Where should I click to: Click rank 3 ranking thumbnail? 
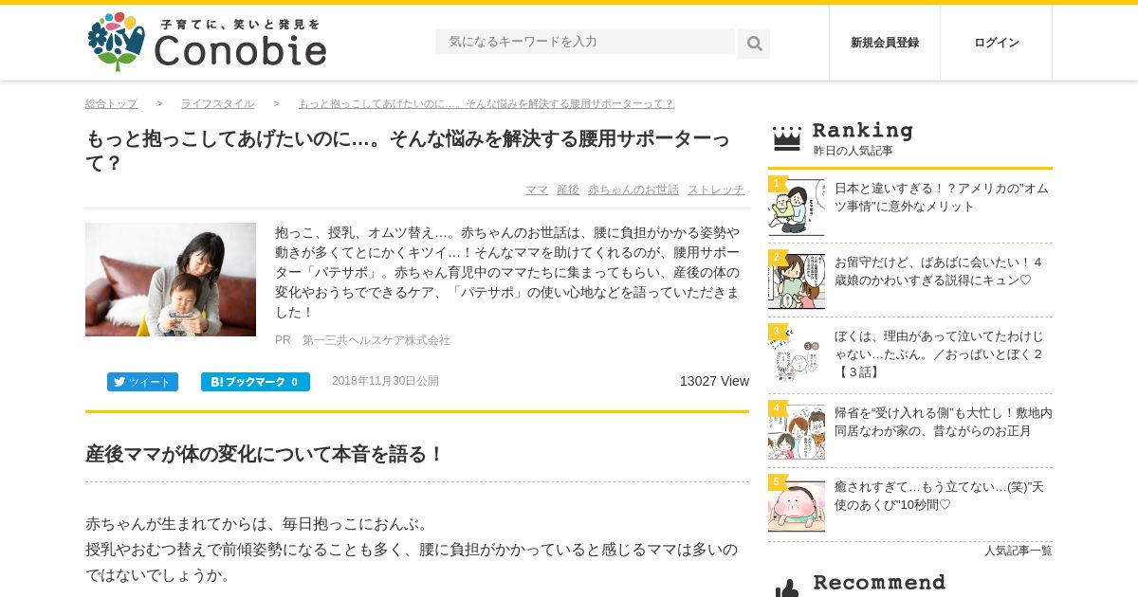click(797, 354)
